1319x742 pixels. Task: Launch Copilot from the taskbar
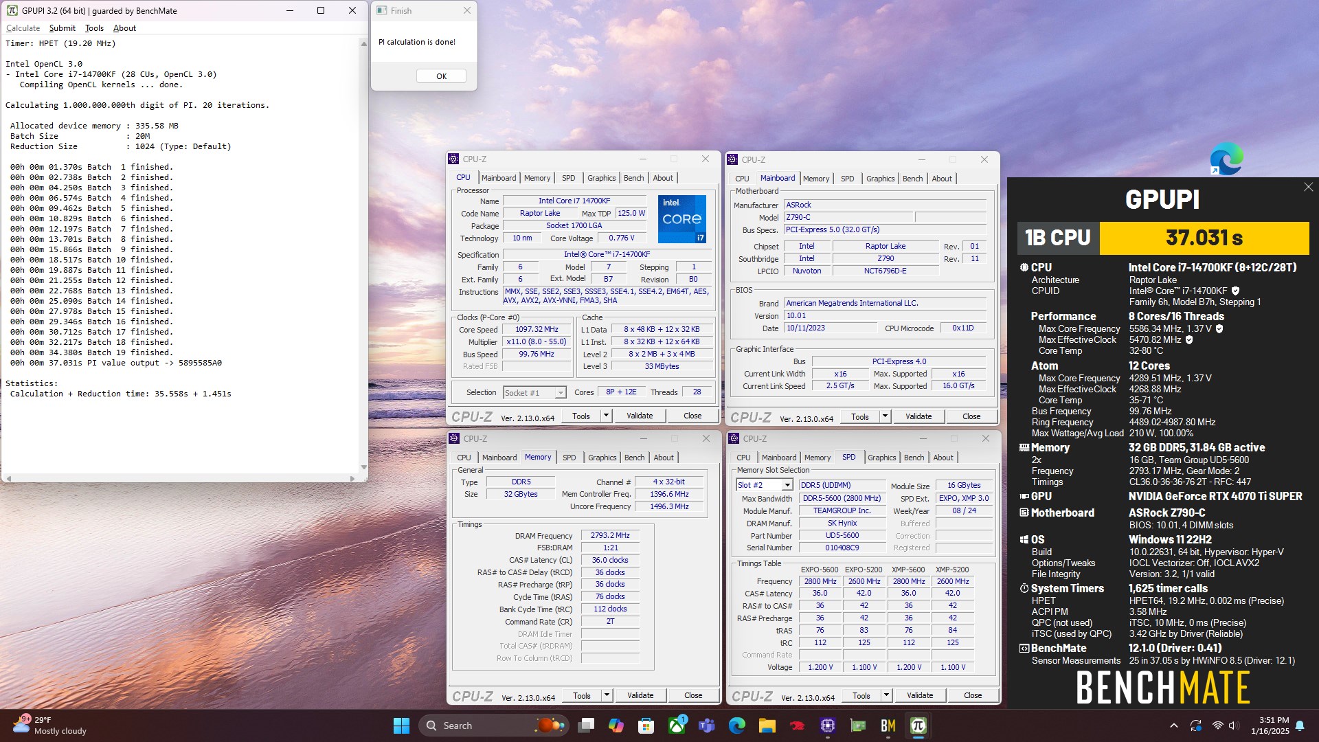click(616, 726)
